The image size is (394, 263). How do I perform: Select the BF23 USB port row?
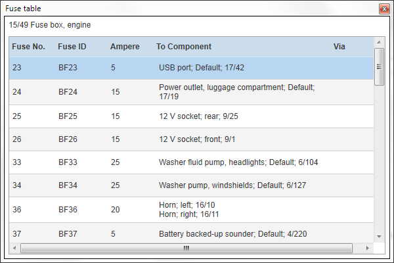point(192,68)
